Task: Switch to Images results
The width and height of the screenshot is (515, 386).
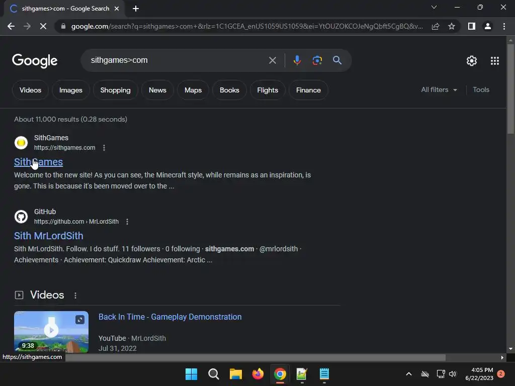Action: (x=70, y=90)
